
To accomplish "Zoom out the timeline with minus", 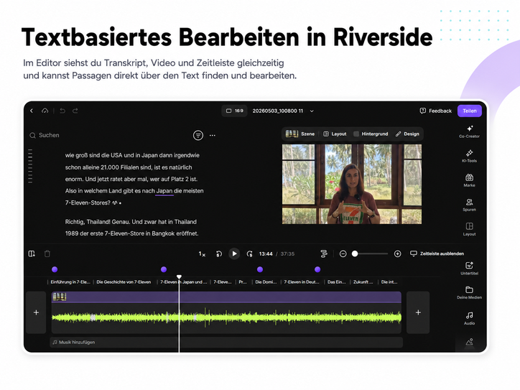I will click(x=343, y=254).
